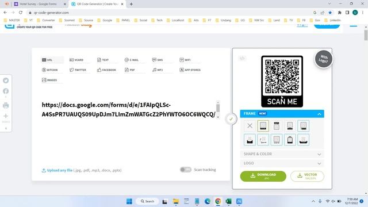Open the Google bookmarks folder

(x=105, y=20)
